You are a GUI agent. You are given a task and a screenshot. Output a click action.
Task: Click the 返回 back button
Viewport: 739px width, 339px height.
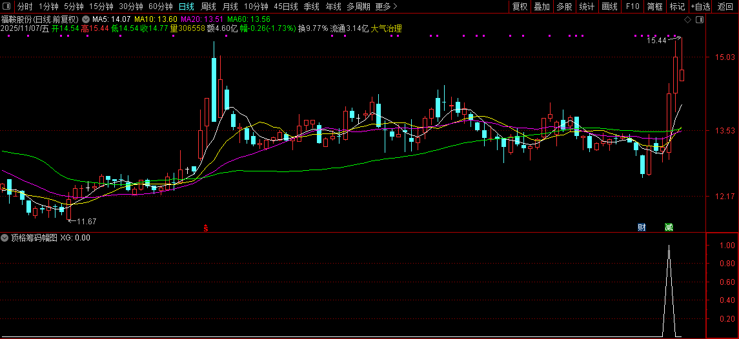pos(725,6)
